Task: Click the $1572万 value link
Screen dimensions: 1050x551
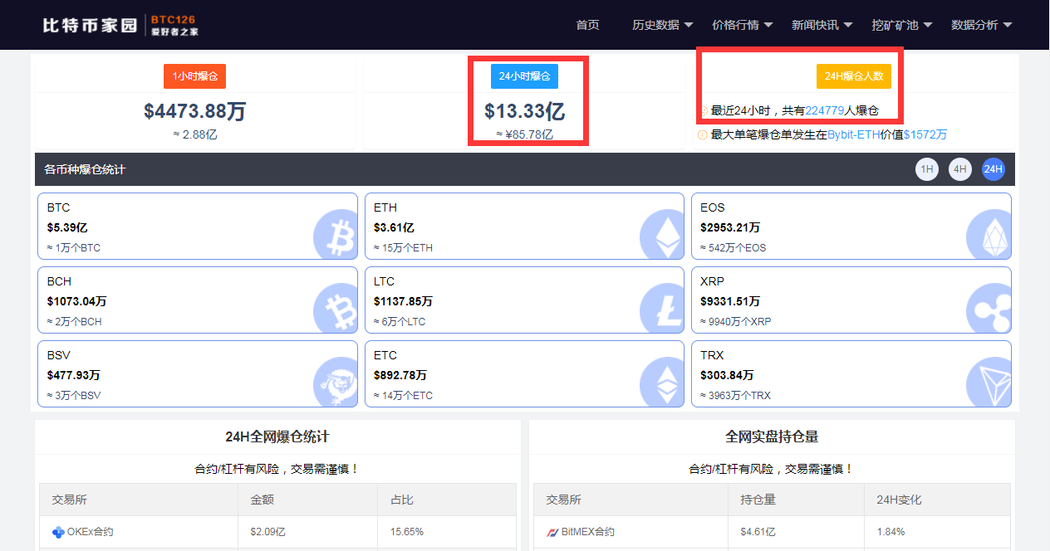Action: (x=925, y=134)
